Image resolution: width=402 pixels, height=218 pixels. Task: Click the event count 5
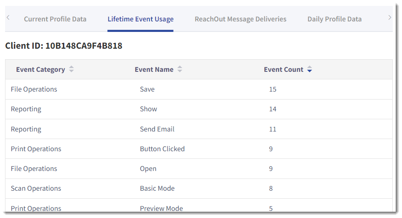(x=271, y=208)
